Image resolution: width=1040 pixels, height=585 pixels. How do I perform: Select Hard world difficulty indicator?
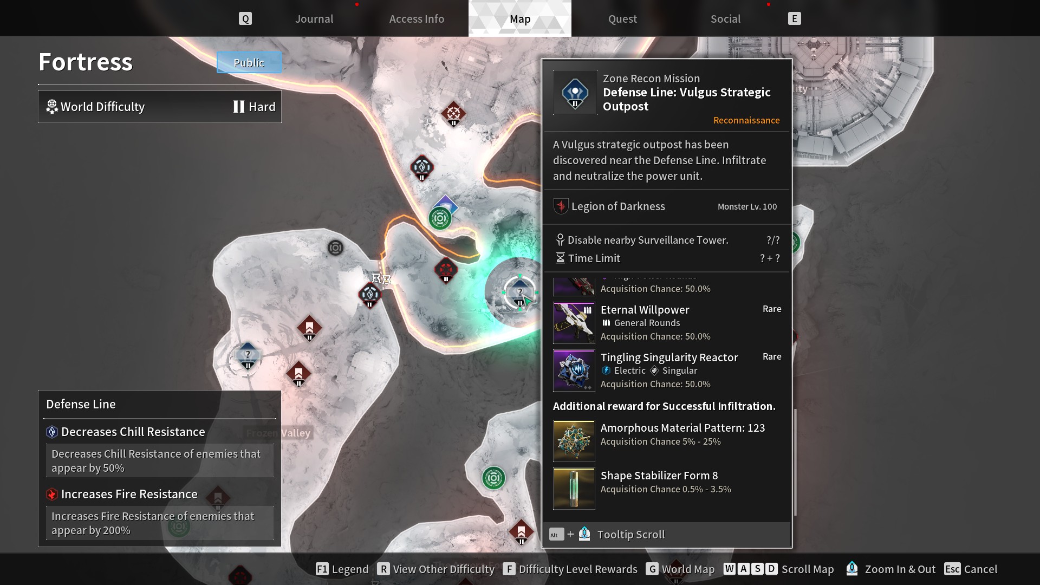(x=254, y=106)
